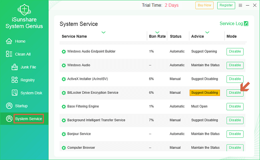This screenshot has height=160, width=260.
Task: Click gear icon for Background Intelligent Transfer Service
Action: [64, 120]
